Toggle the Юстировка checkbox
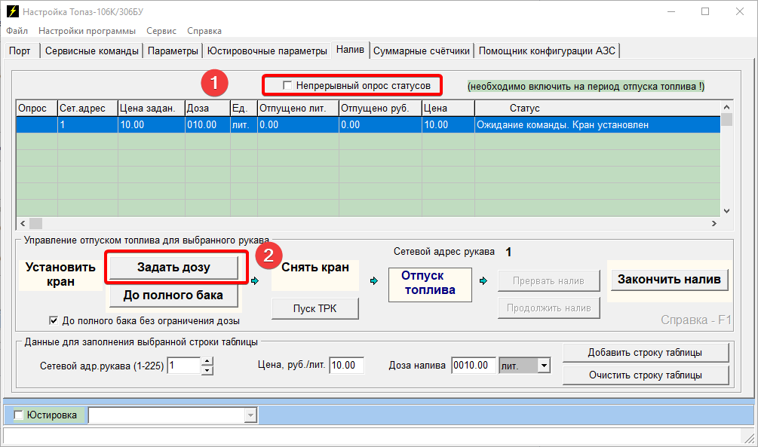 18,415
